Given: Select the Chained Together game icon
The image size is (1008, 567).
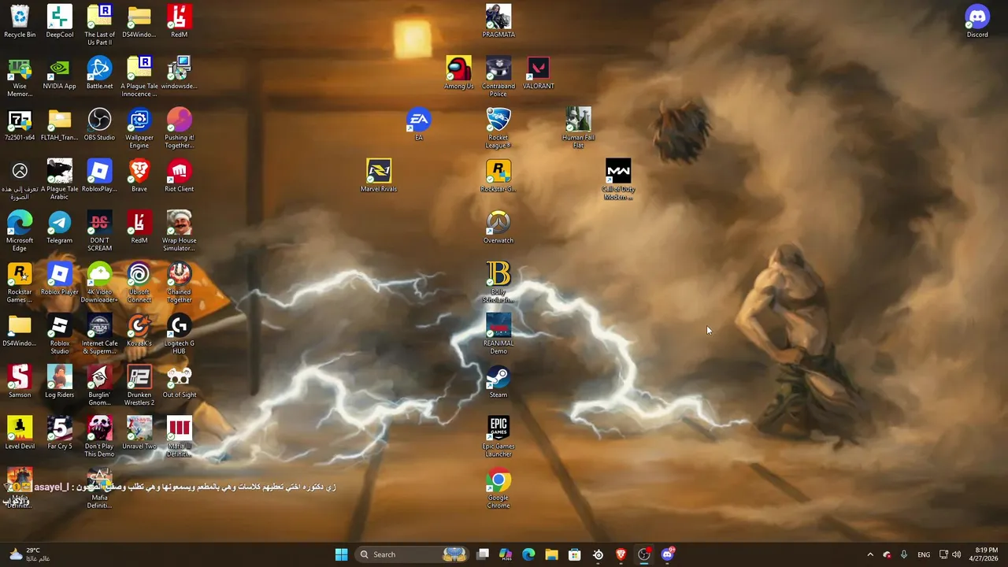Looking at the screenshot, I should (x=179, y=282).
